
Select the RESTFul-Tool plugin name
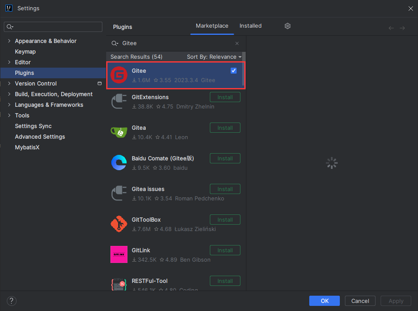150,281
